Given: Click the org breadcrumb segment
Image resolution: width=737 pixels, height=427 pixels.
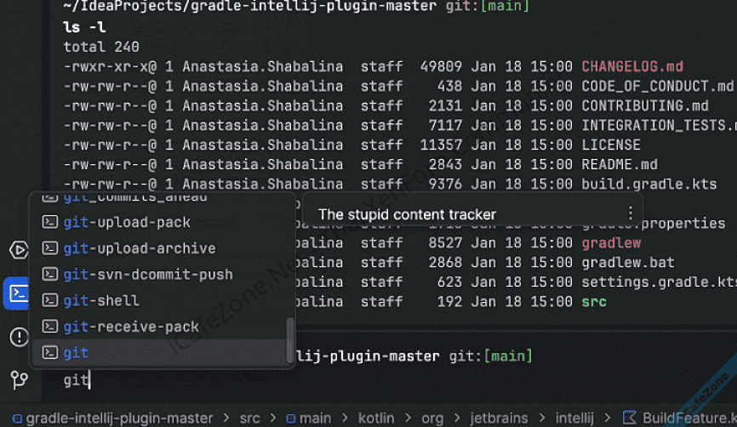Looking at the screenshot, I should pos(431,418).
